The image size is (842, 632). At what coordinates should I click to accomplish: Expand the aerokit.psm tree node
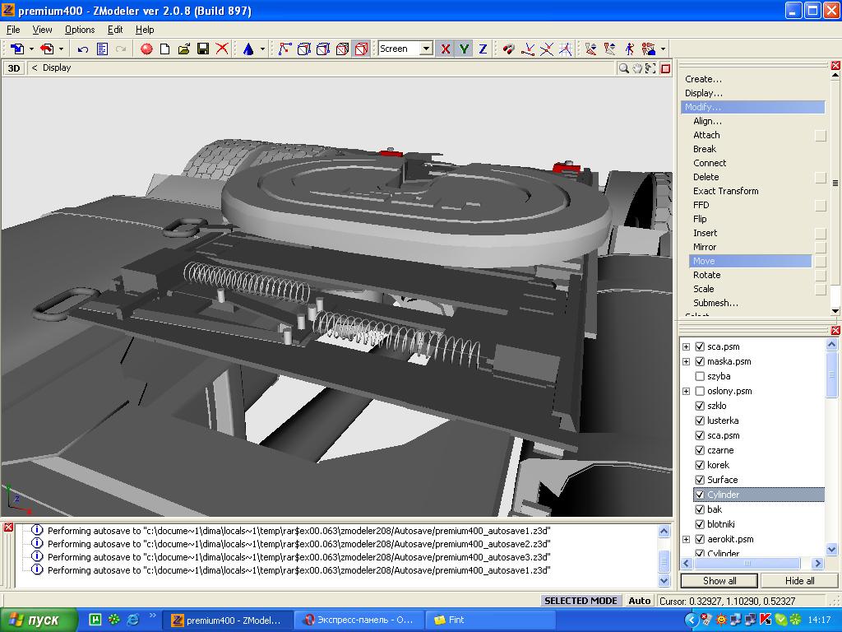click(686, 539)
